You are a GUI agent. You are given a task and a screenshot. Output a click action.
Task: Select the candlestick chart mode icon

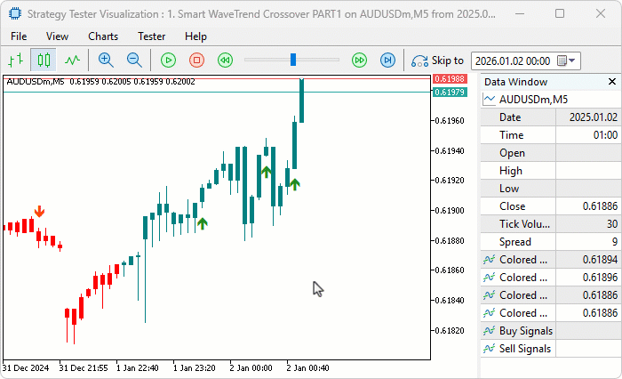coord(44,60)
